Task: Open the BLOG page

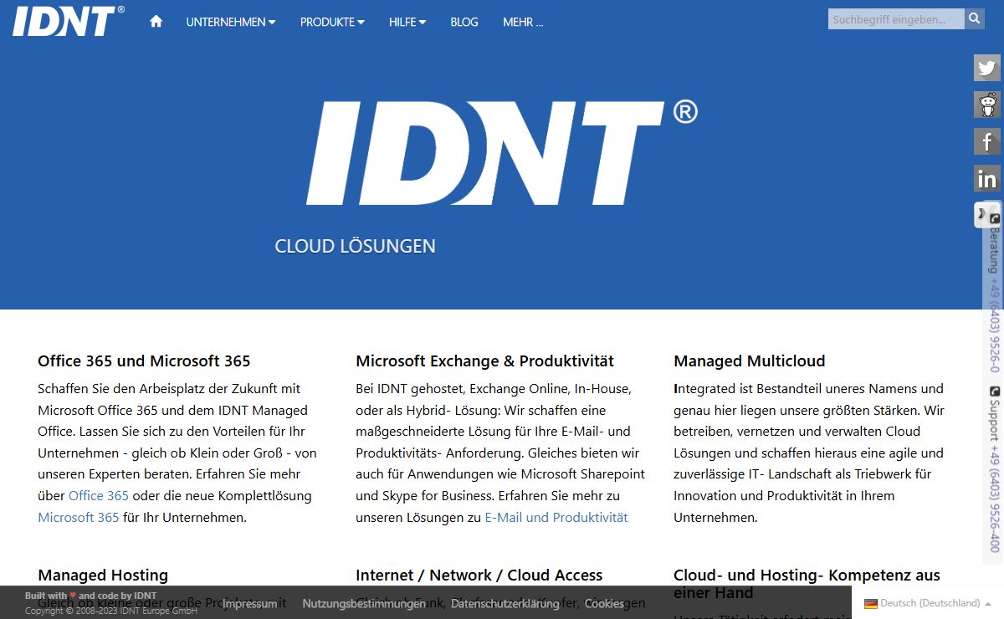Action: (464, 22)
